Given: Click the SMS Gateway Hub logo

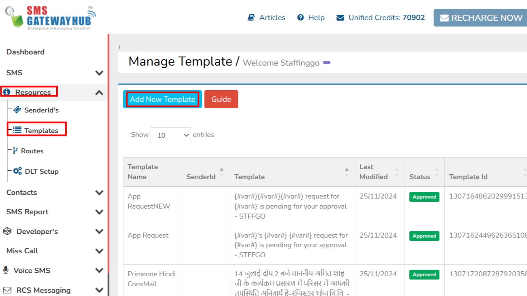Looking at the screenshot, I should [51, 18].
